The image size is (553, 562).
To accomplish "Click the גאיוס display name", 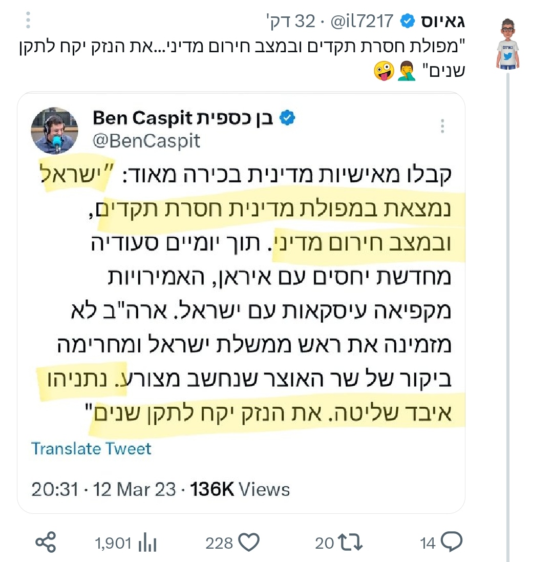I will point(443,21).
